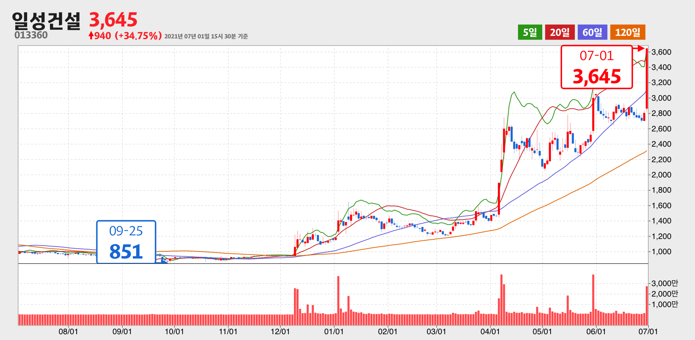Viewport: 695px width, 340px height.
Task: Click the purple 60일 moving average legend
Action: 593,32
